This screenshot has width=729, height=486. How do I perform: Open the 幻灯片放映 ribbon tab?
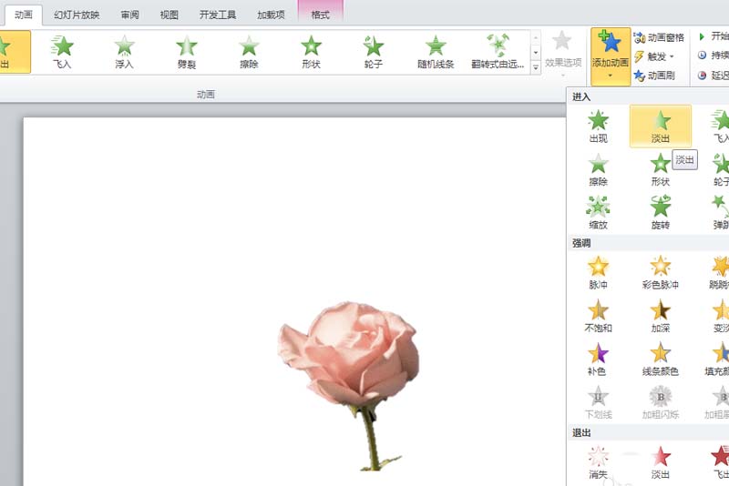77,15
